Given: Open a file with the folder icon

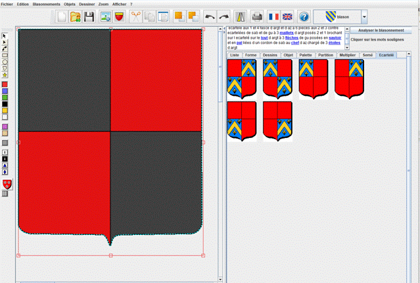Looking at the screenshot, I should tap(76, 16).
